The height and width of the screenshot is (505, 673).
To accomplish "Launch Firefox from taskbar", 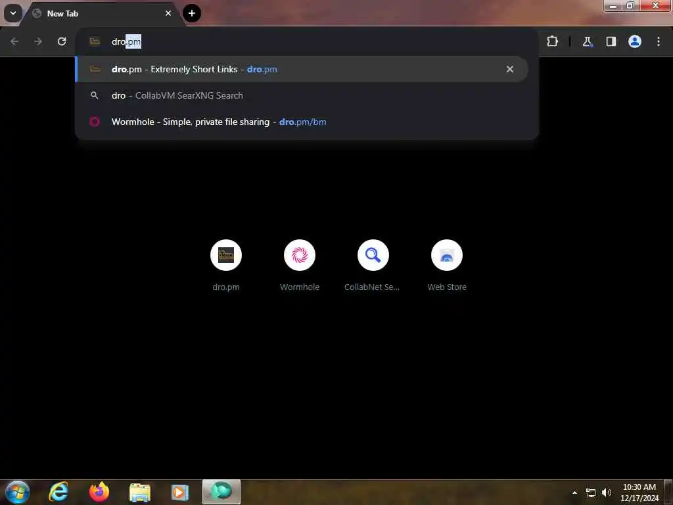I will [x=99, y=492].
